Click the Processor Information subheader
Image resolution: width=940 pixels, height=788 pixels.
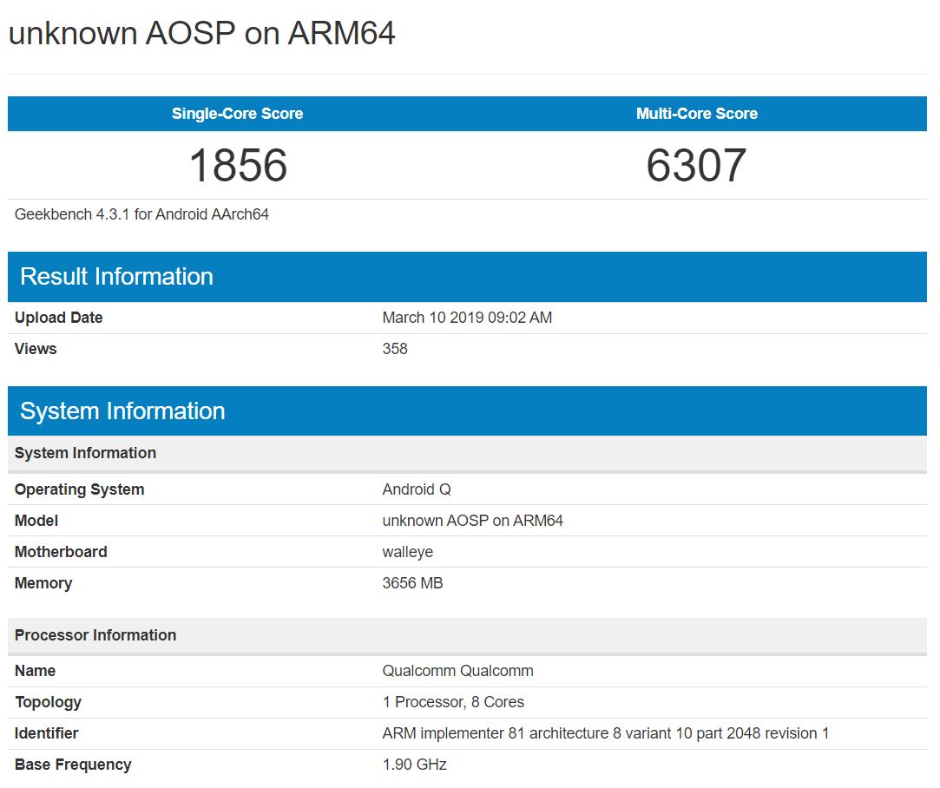(x=95, y=635)
